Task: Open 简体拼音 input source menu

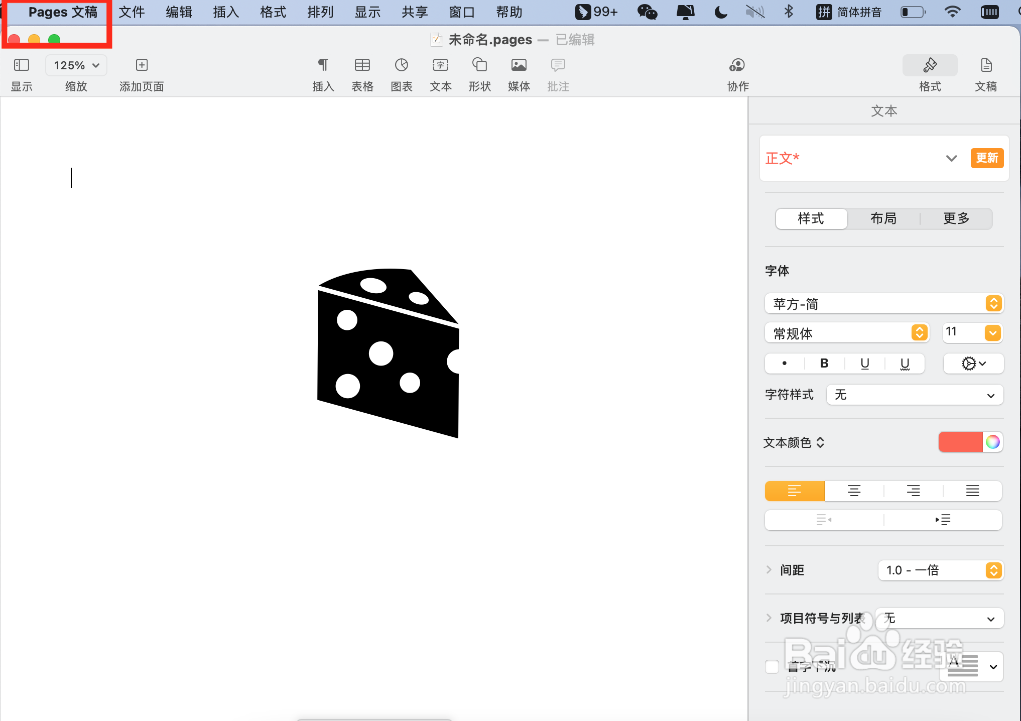Action: [849, 12]
